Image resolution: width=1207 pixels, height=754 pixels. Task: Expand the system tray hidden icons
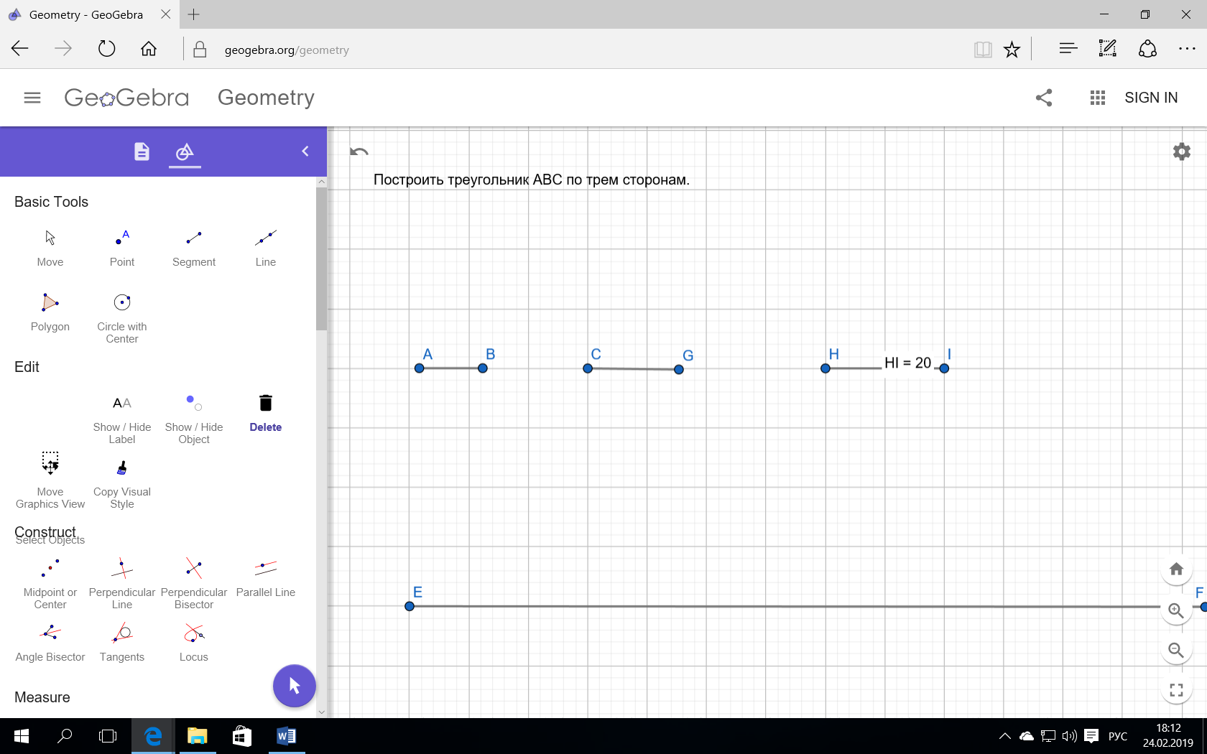click(x=1004, y=736)
